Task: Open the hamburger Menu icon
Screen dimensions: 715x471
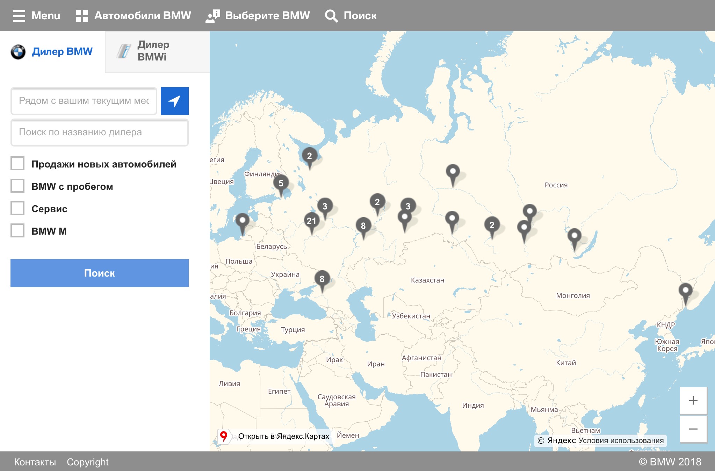Action: click(19, 16)
